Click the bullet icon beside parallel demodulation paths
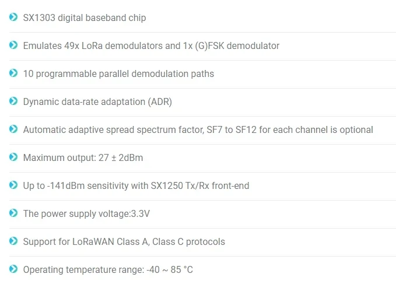Viewport: 396px width, 291px height. pos(13,73)
